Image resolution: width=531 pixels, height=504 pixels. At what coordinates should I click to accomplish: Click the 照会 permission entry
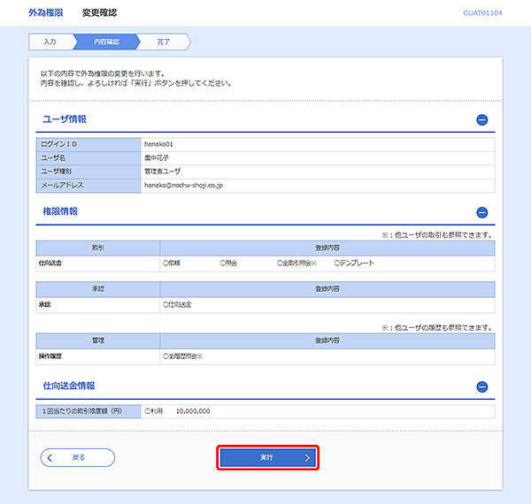pyautogui.click(x=228, y=263)
